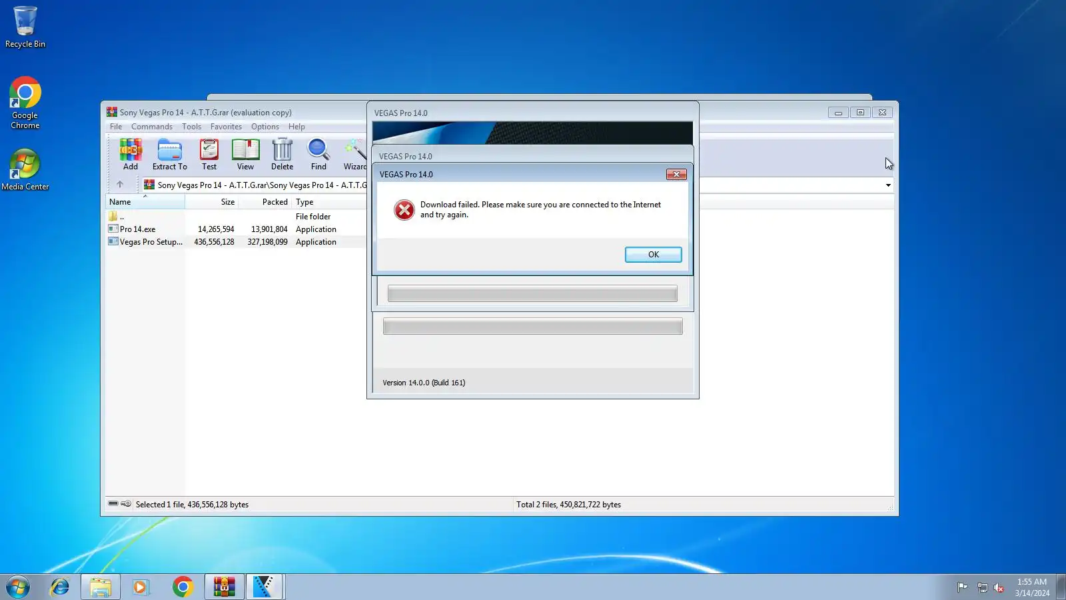Screen dimensions: 1066x600
Task: Click "Selected 1 file" status text
Action: click(192, 505)
